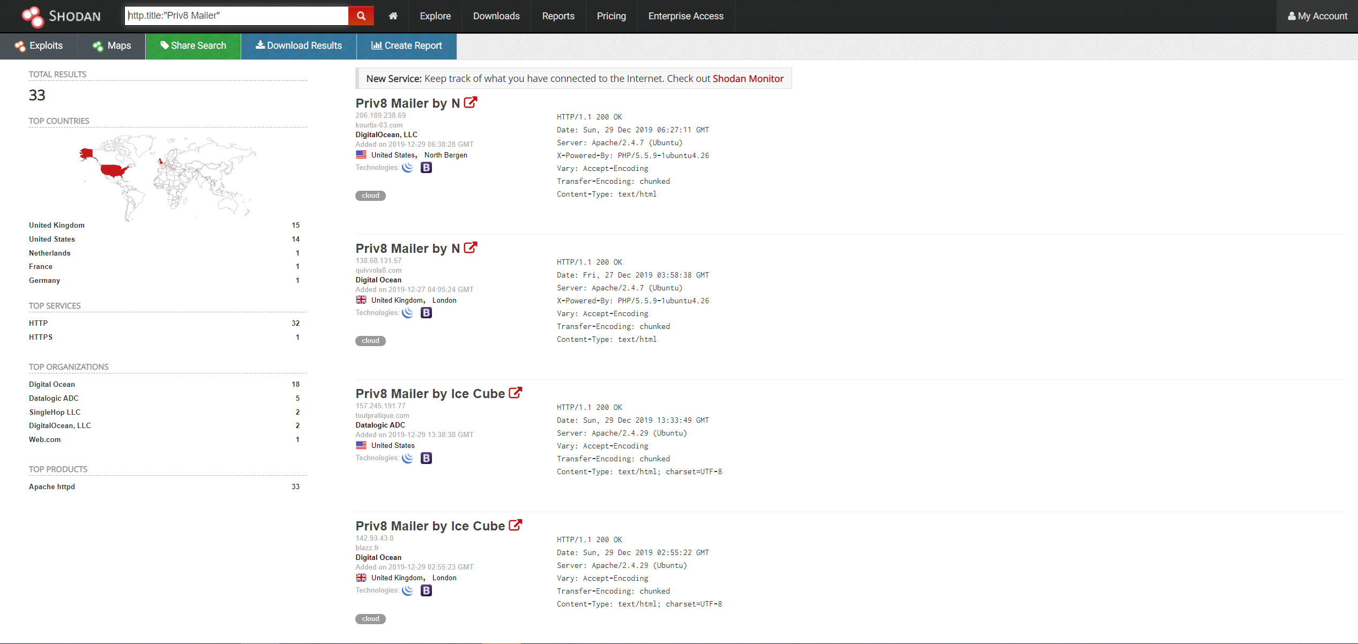Click Bootstrap icon under toutpratique.com result
The image size is (1358, 644).
click(426, 458)
